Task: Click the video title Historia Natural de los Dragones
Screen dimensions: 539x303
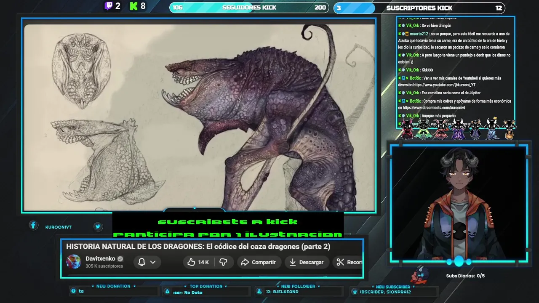Action: (x=198, y=247)
